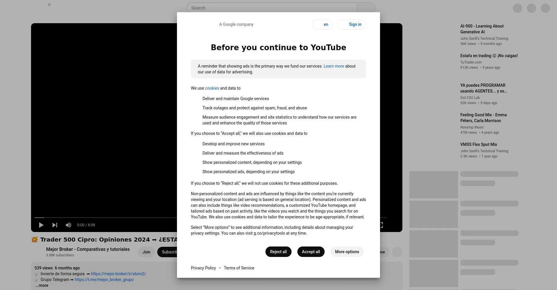Image resolution: width=557 pixels, height=290 pixels.
Task: Click the 'A Google company' text
Action: tap(236, 24)
